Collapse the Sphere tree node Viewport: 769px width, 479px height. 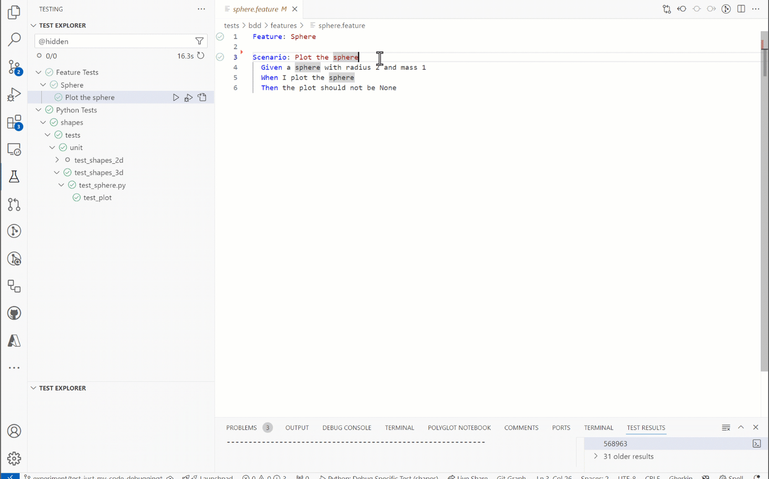coord(43,85)
